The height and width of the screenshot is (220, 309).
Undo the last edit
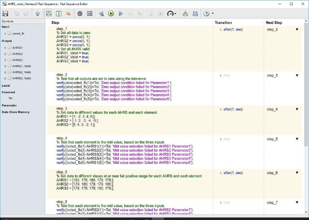(x=16, y=13)
